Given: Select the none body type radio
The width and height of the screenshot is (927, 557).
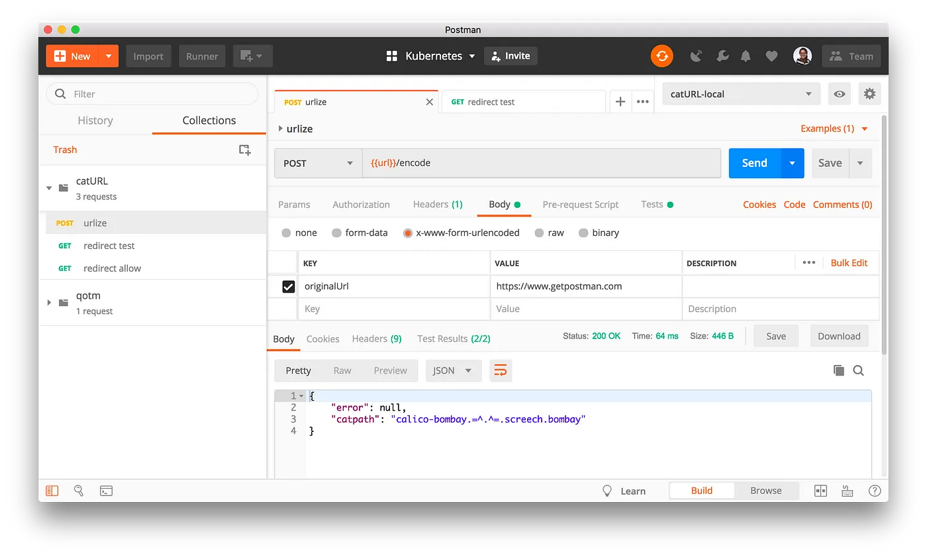Looking at the screenshot, I should pyautogui.click(x=286, y=232).
